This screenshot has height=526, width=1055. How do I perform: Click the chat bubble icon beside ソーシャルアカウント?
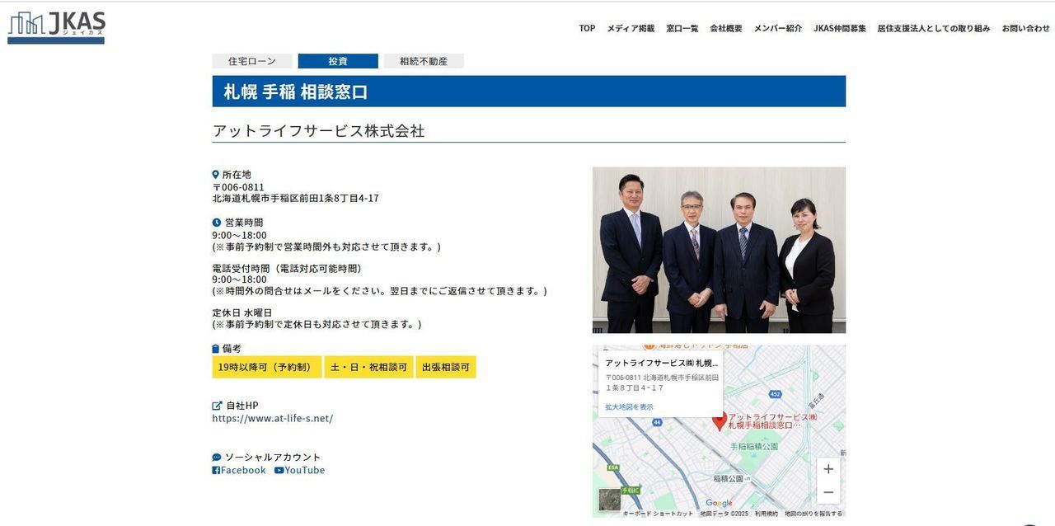click(217, 458)
